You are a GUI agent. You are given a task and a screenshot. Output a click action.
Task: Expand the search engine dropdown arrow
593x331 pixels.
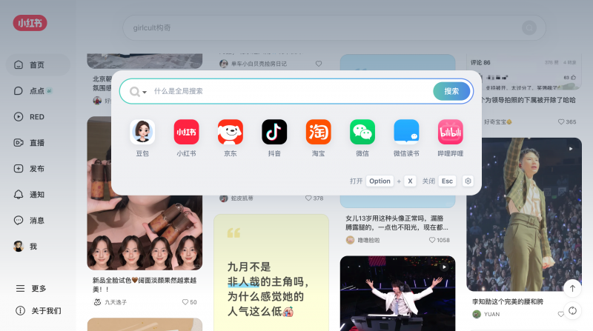[x=145, y=92]
